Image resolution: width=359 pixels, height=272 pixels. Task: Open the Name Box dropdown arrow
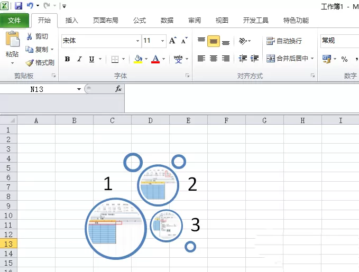click(79, 89)
